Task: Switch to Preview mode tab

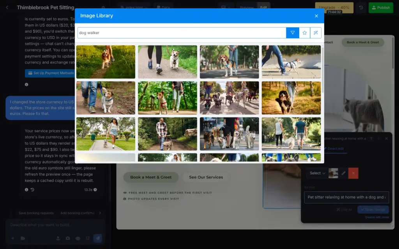Action: [x=247, y=8]
